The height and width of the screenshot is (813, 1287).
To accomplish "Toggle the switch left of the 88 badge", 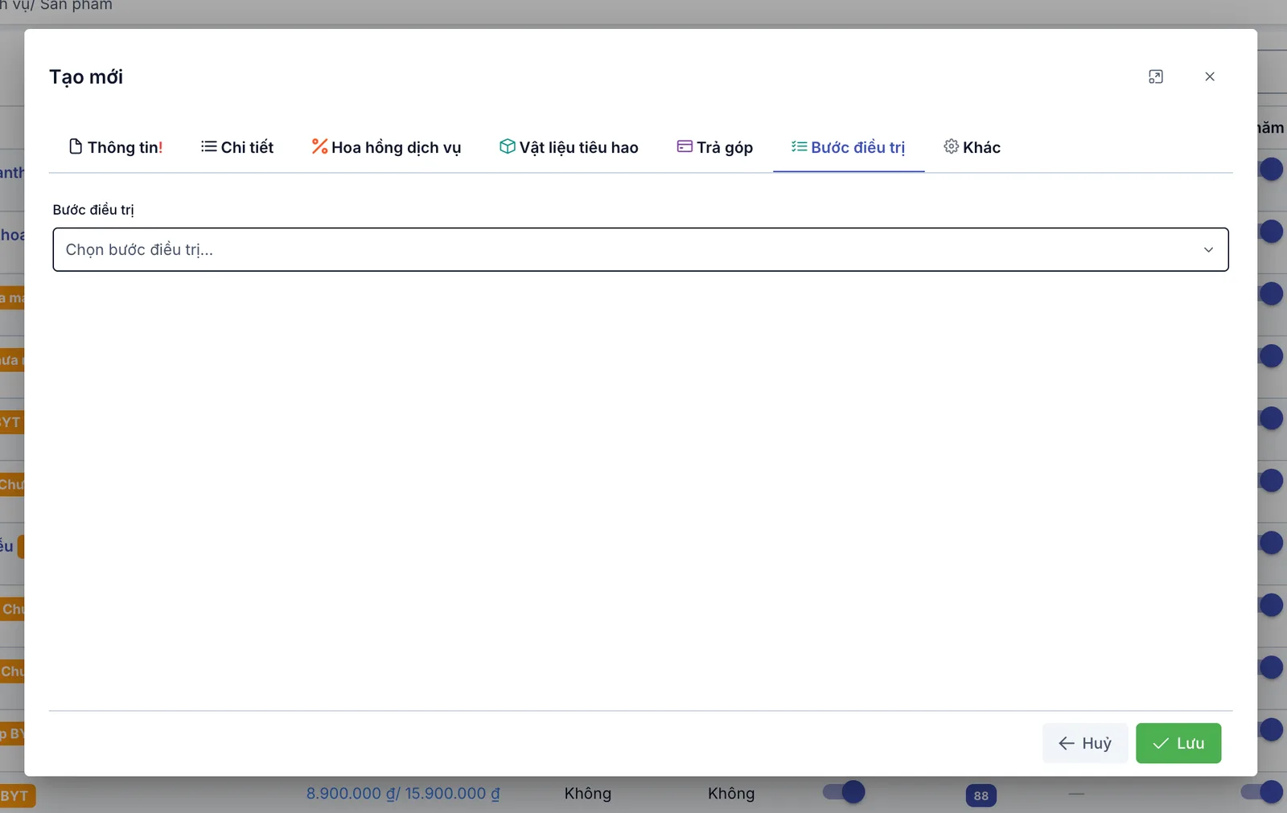I will tap(843, 792).
